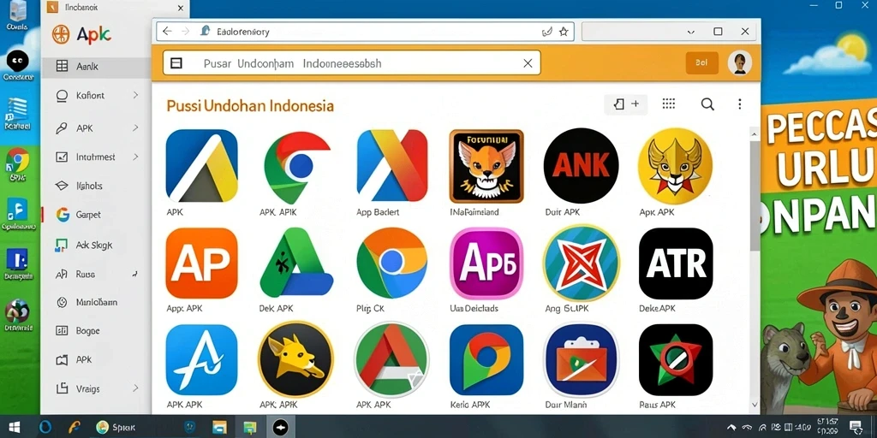The image size is (877, 438).
Task: Expand the 'Intatmest' chevron
Action: pyautogui.click(x=135, y=157)
